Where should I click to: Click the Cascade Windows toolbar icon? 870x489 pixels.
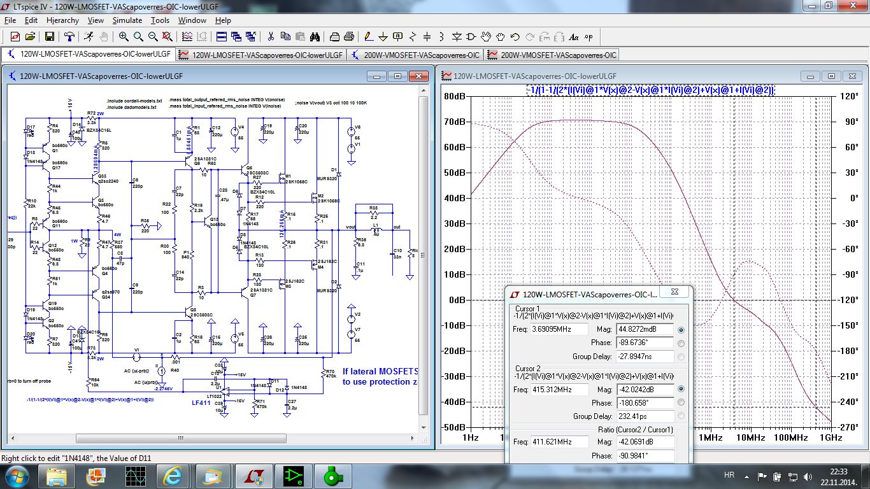coord(236,36)
